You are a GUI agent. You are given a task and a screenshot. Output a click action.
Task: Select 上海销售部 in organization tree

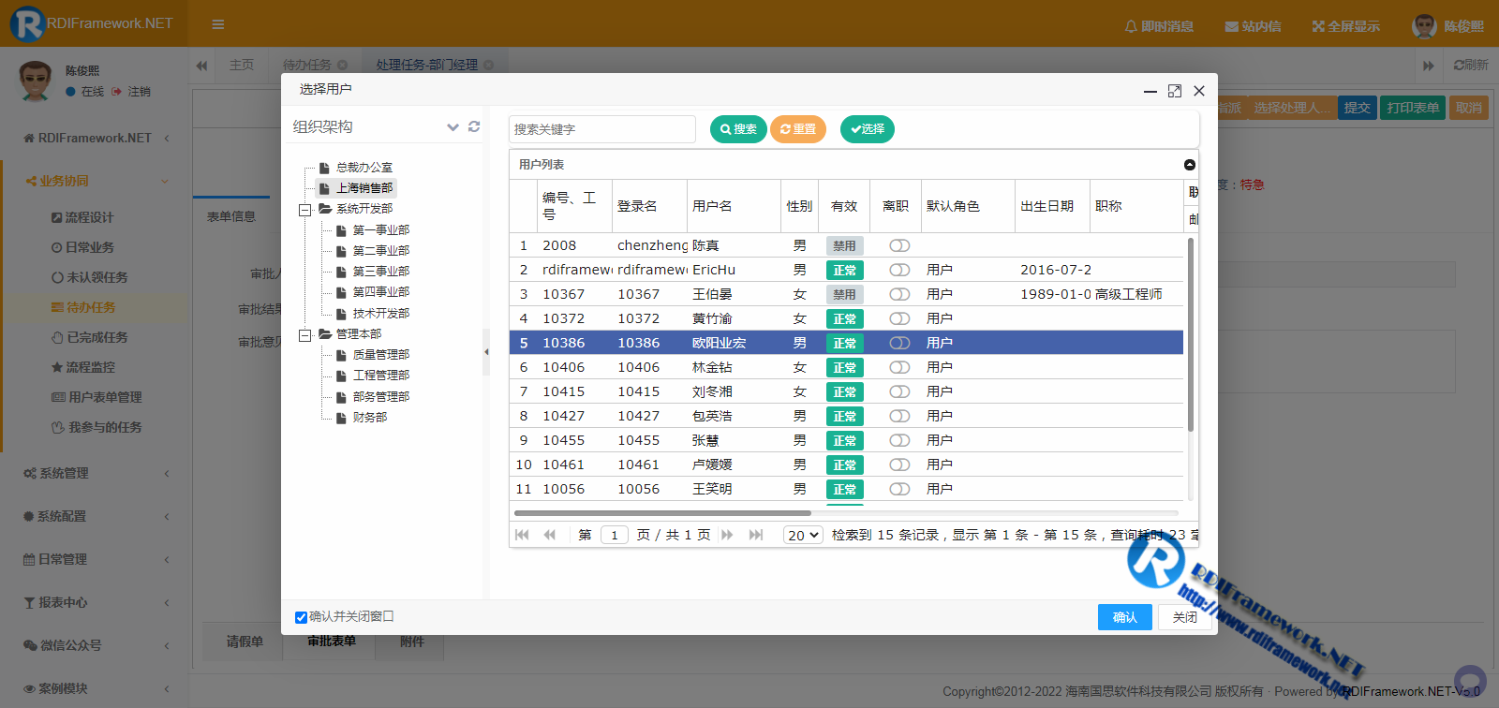pyautogui.click(x=364, y=188)
